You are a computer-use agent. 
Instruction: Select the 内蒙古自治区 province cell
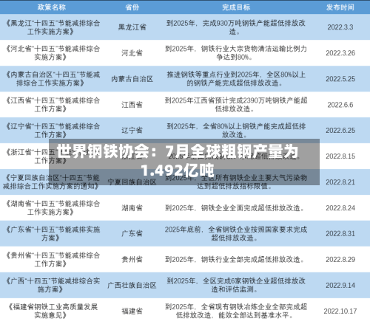click(x=132, y=79)
